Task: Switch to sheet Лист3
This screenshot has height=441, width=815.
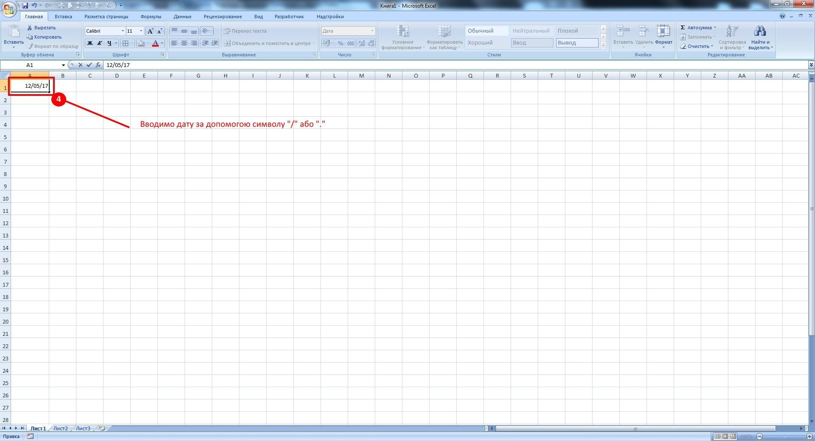Action: point(83,429)
